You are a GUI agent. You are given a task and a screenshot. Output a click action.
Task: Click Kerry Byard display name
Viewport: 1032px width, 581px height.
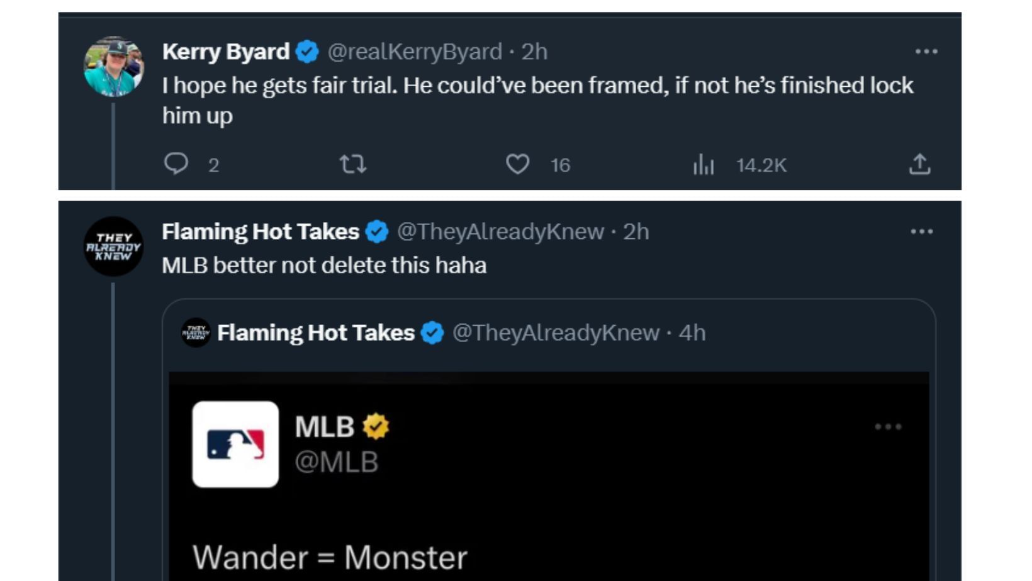pyautogui.click(x=225, y=52)
